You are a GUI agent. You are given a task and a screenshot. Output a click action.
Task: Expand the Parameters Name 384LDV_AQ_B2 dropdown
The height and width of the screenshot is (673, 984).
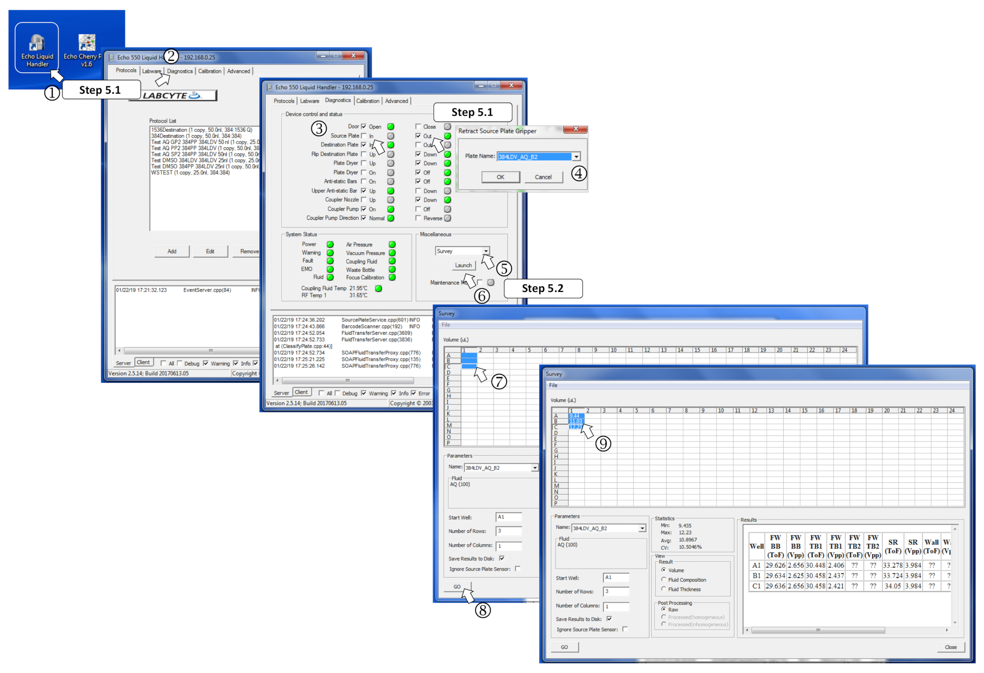coord(642,528)
